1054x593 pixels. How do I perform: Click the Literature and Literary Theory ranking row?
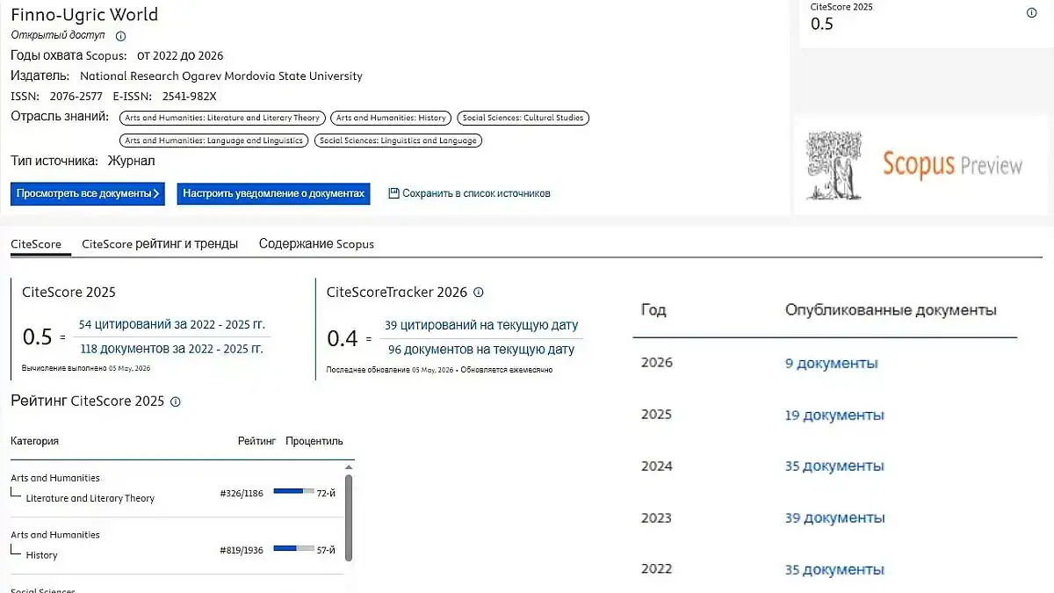[x=176, y=488]
